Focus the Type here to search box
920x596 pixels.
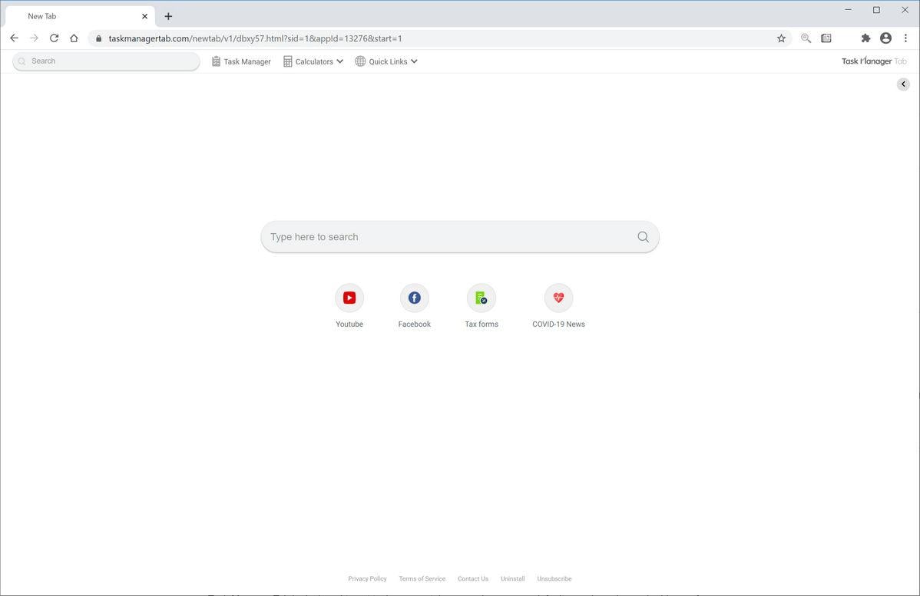[459, 237]
